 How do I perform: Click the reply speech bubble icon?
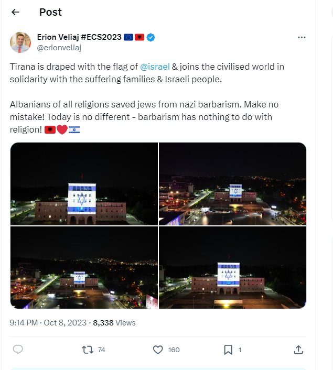(x=18, y=349)
